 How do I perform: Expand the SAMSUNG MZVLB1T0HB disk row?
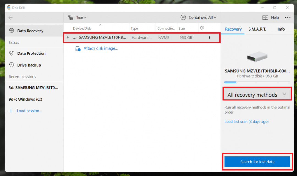68,37
